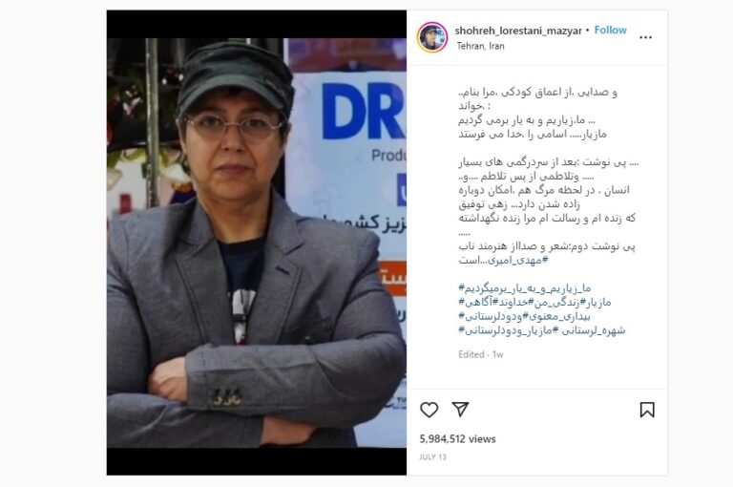This screenshot has height=487, width=733.
Task: Open the Tehran, Iran location link
Action: [481, 46]
